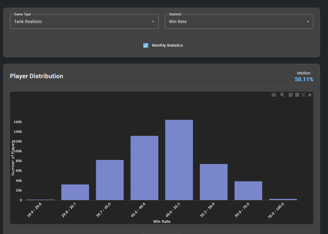Click the Monthly Statistics label text
328x234 pixels.
[167, 45]
